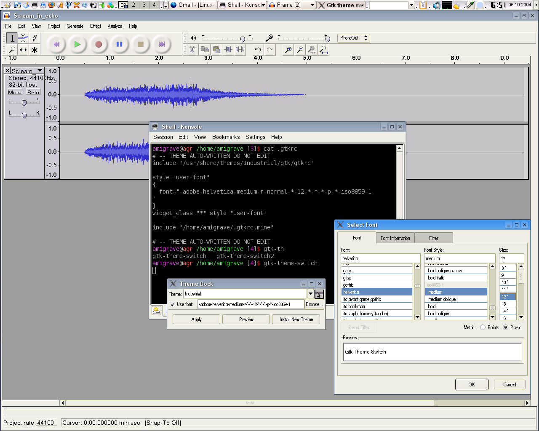Open Audacity Effect menu
This screenshot has height=431, width=539.
(x=96, y=26)
